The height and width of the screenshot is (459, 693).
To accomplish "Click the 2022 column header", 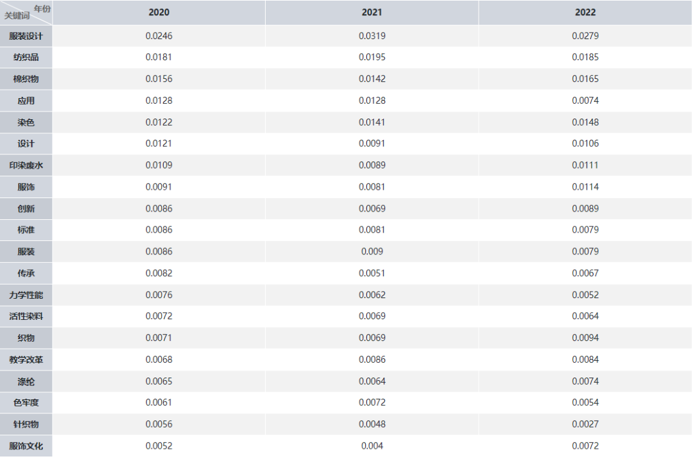I will click(585, 12).
